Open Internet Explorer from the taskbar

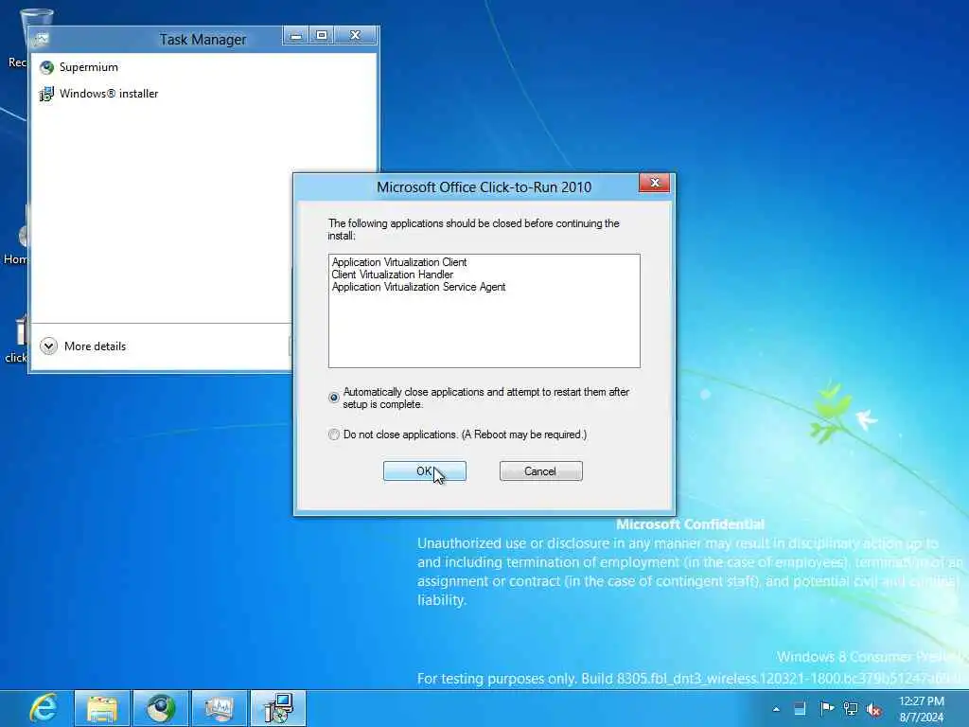pos(44,708)
